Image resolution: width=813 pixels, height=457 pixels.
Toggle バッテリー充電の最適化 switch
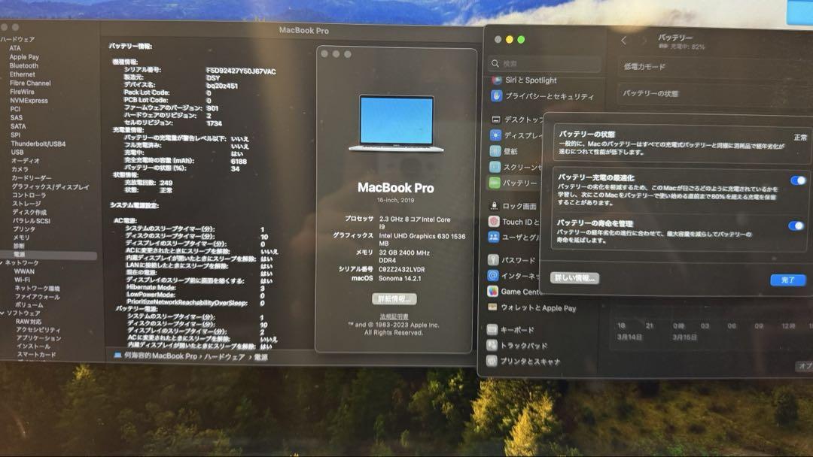(x=797, y=180)
